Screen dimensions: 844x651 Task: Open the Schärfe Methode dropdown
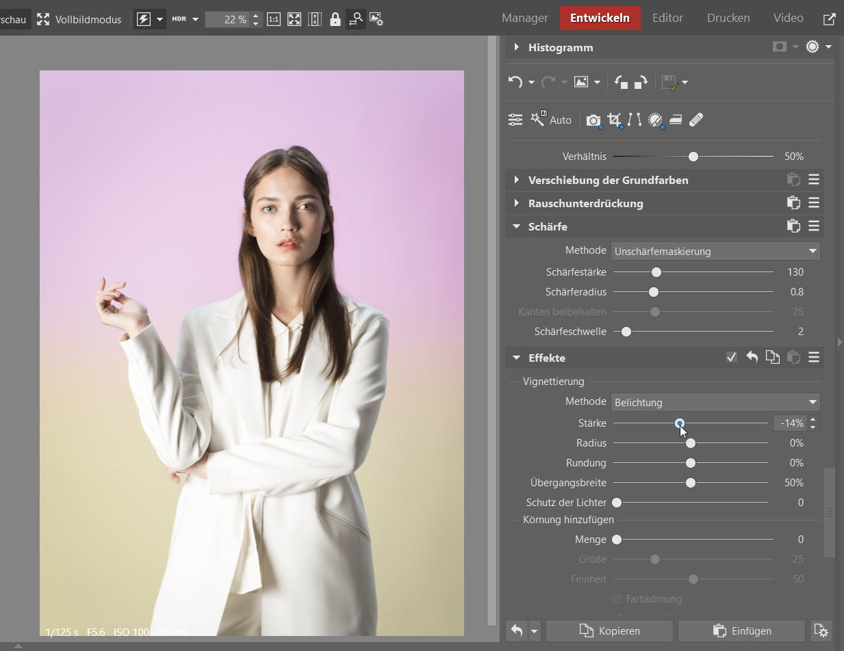(x=715, y=251)
